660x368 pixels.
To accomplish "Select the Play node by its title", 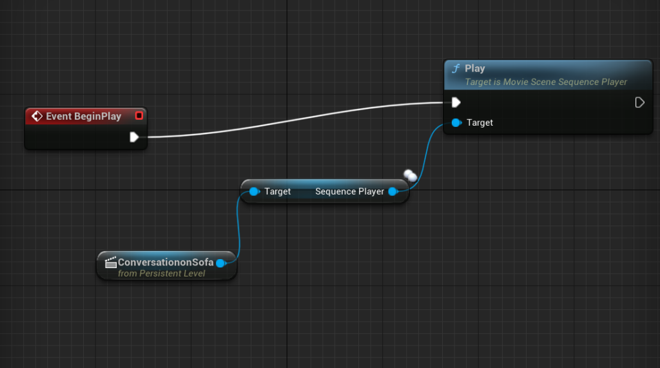I will click(475, 68).
